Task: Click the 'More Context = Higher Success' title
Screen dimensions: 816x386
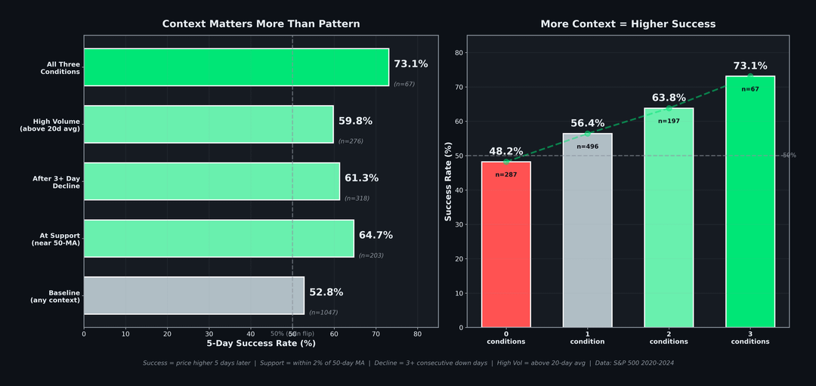Action: tap(628, 24)
